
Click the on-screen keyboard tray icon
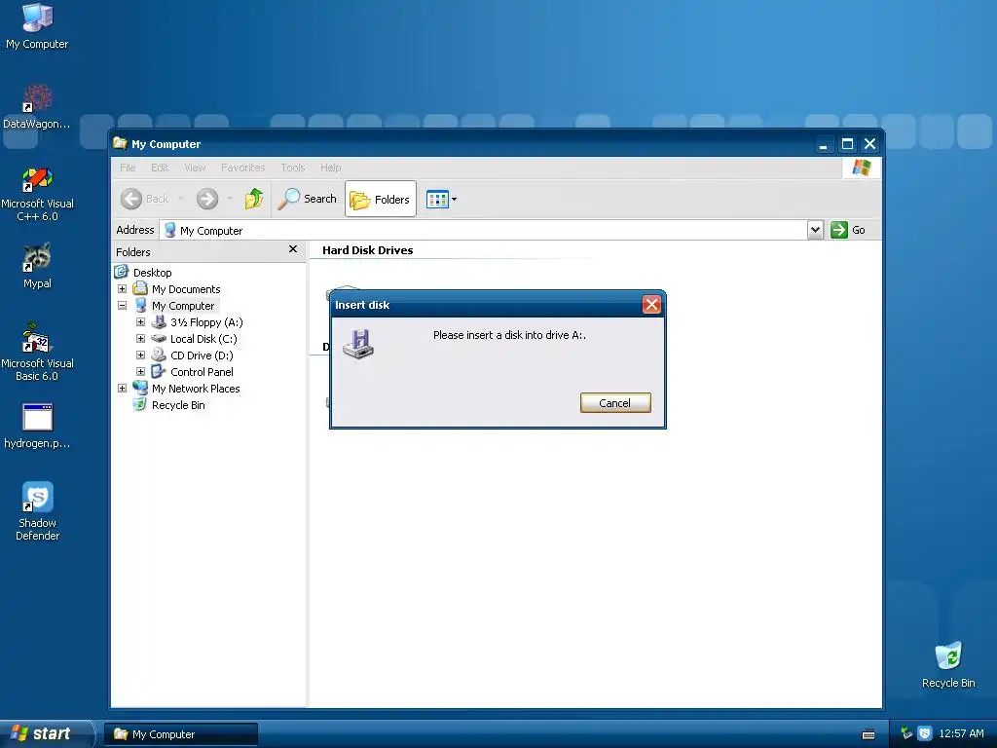[x=868, y=734]
